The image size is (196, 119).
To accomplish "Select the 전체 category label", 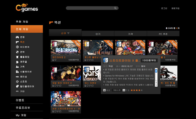I will [x=22, y=37].
